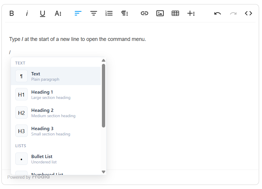Choose Heading 2 from command menu
The width and height of the screenshot is (262, 189).
(56, 112)
